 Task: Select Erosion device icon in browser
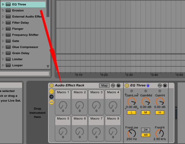[8, 11]
